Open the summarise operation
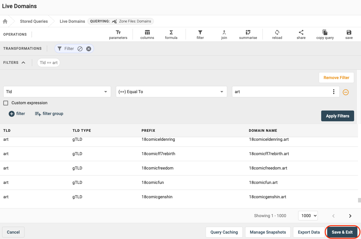This screenshot has width=361, height=239. coord(248,34)
